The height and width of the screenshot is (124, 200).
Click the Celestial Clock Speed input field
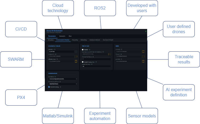click(x=96, y=59)
